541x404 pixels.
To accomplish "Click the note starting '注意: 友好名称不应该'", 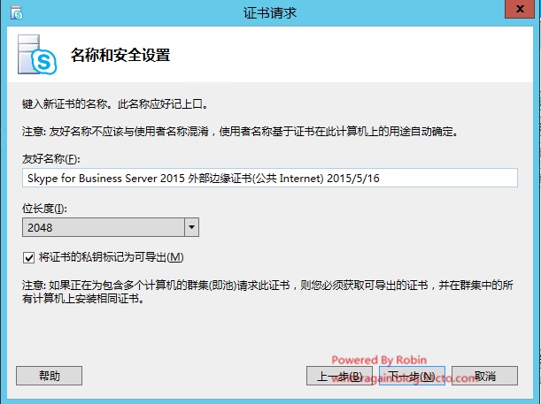I will click(240, 131).
